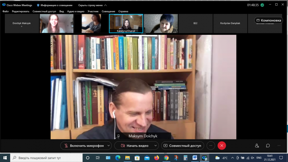Open the far-right panel options ellipsis
This screenshot has height=162, width=288.
click(x=279, y=145)
